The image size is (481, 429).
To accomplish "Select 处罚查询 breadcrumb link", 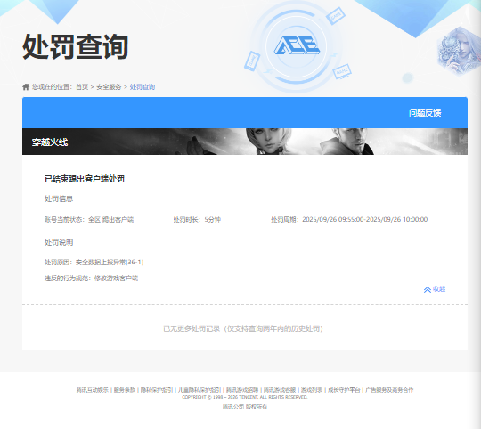I will (143, 87).
